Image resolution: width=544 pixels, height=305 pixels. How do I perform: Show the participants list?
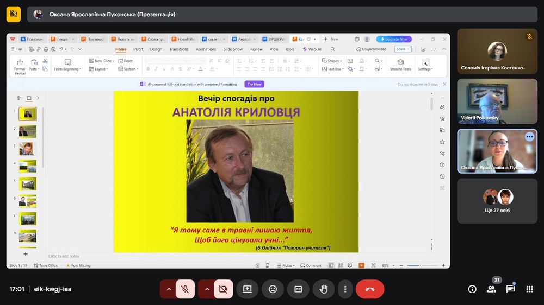pos(491,289)
